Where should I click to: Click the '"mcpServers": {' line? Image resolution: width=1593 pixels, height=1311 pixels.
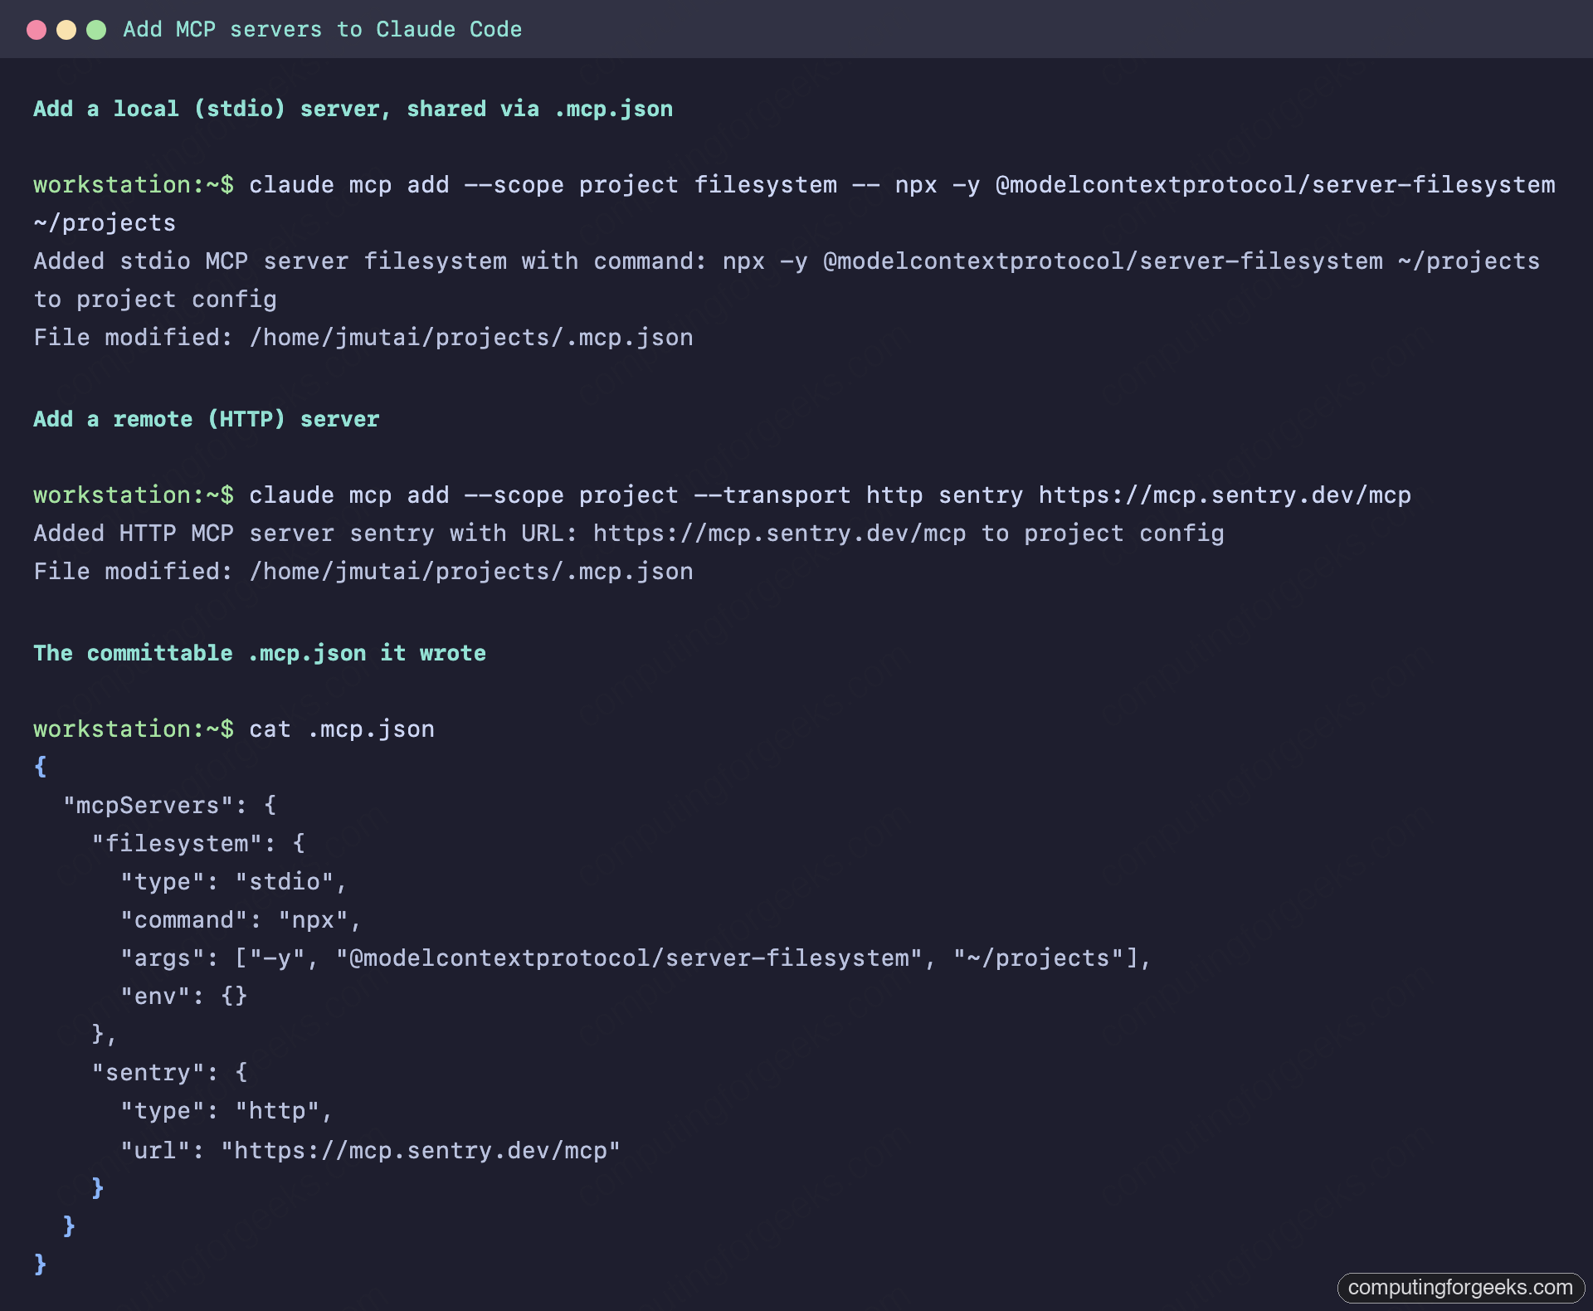[170, 806]
